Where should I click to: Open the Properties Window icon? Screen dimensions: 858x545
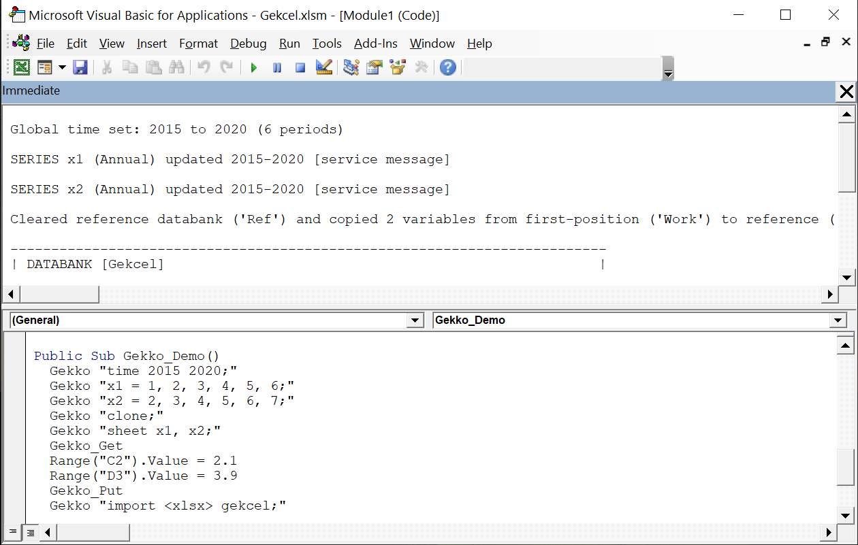tap(374, 67)
